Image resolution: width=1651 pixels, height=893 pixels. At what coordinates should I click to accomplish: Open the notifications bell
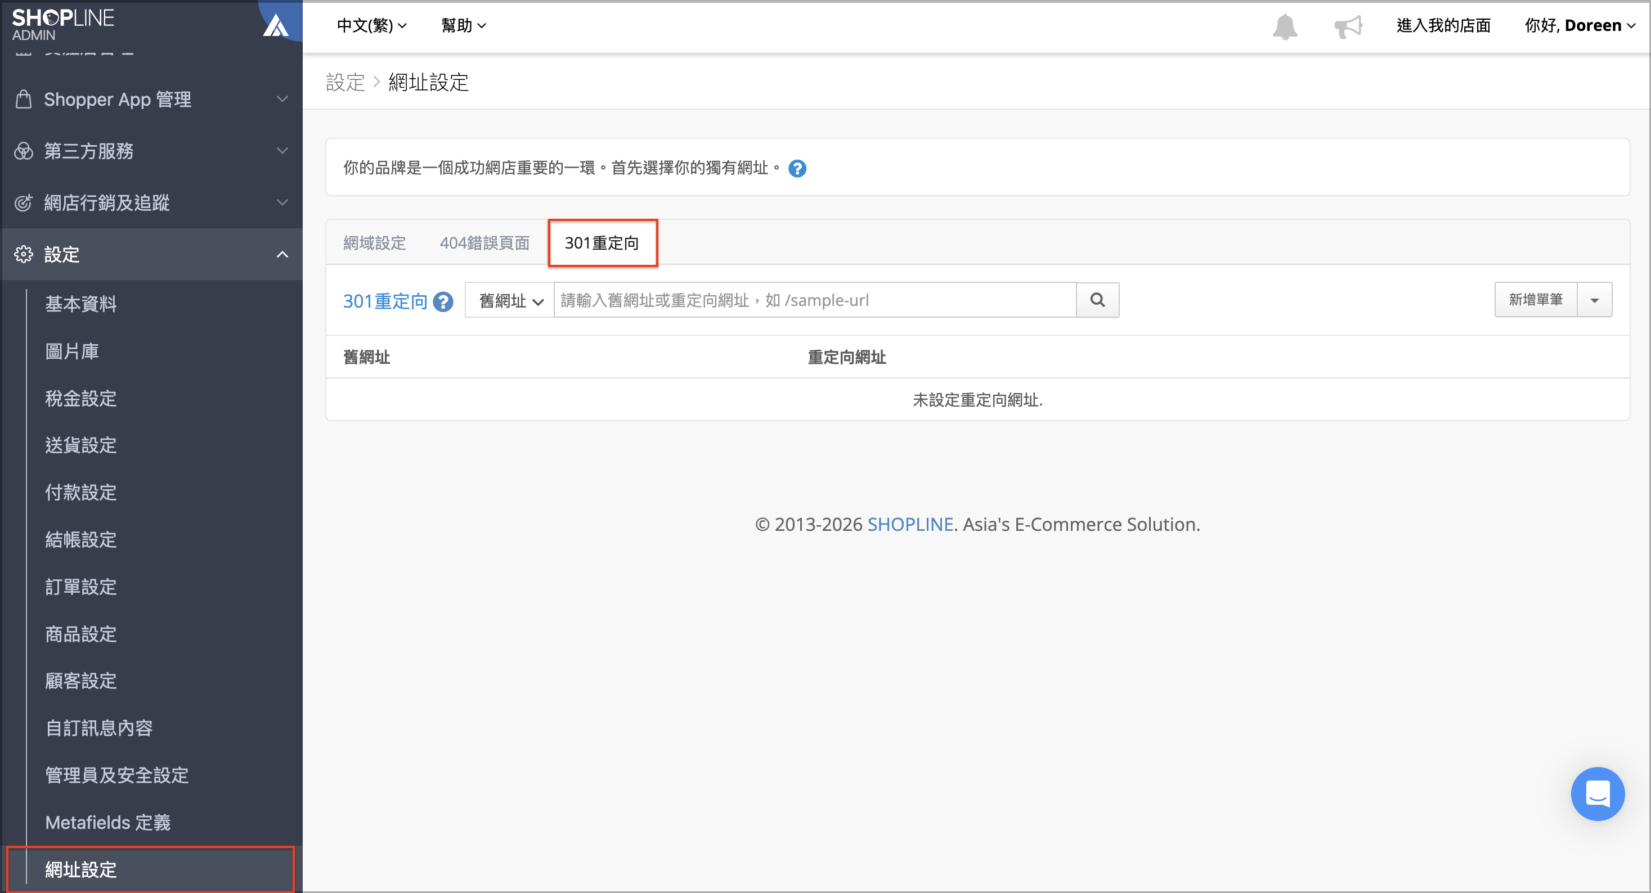(x=1285, y=26)
